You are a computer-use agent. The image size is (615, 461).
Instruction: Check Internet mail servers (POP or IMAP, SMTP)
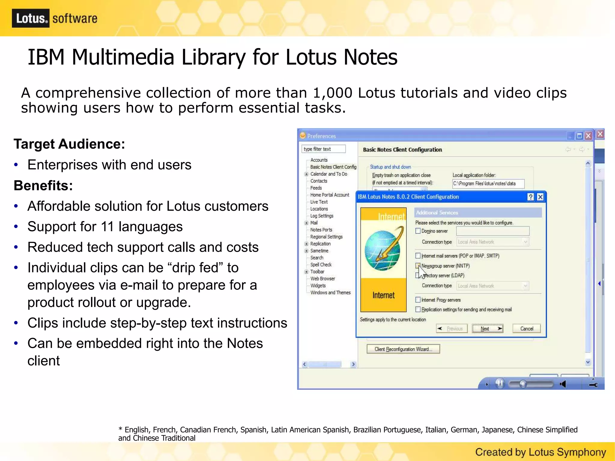(x=418, y=256)
